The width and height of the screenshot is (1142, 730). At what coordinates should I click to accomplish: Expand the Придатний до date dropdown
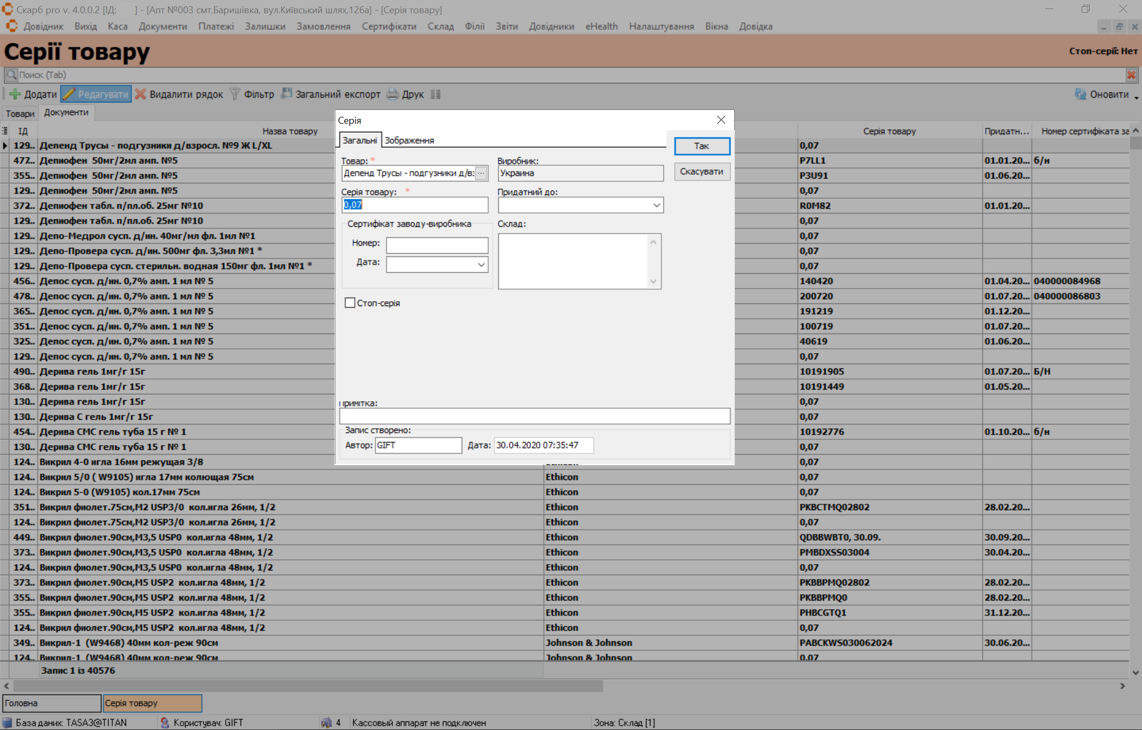pyautogui.click(x=656, y=205)
